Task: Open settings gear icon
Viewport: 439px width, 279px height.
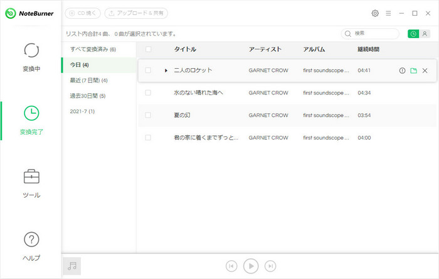Action: pyautogui.click(x=375, y=13)
